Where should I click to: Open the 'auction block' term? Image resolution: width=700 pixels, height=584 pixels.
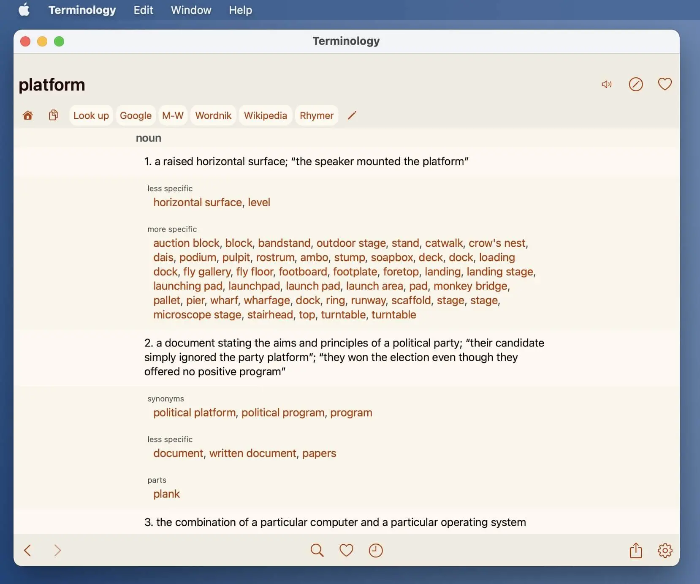click(x=186, y=243)
